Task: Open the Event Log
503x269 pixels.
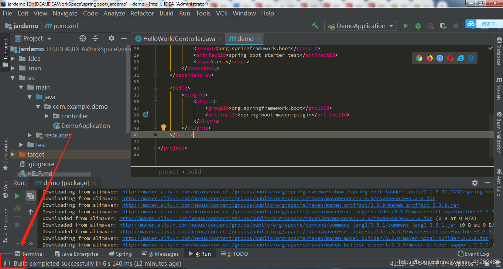Action: pyautogui.click(x=473, y=254)
